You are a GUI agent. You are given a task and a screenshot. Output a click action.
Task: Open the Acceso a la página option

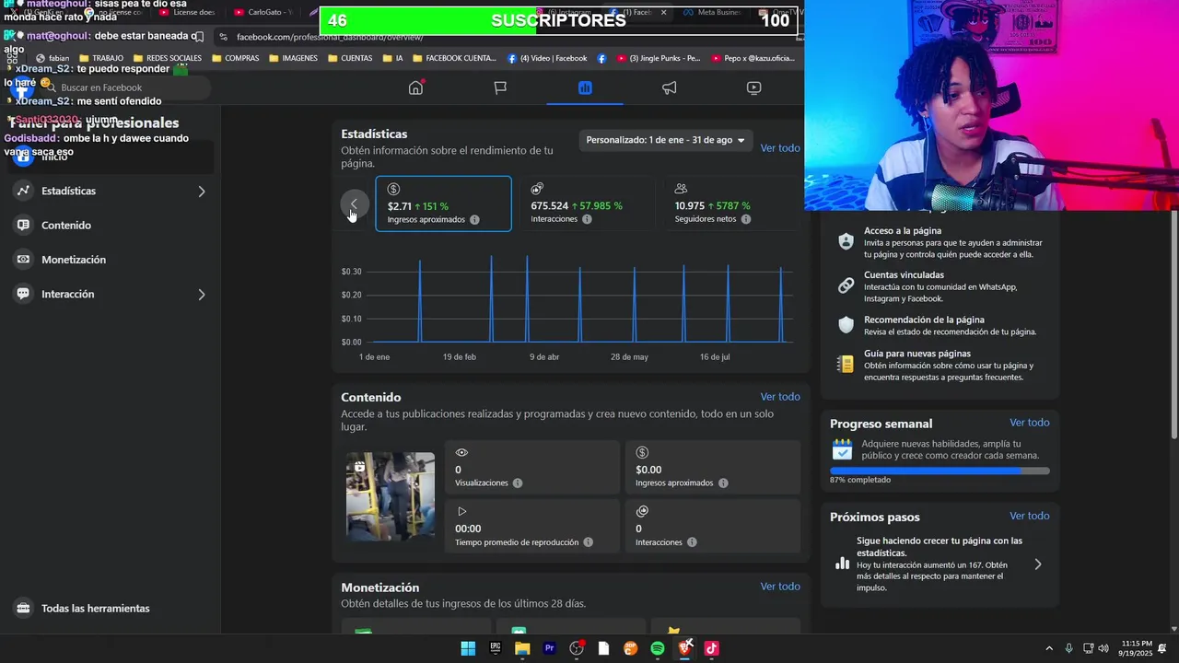(940, 242)
